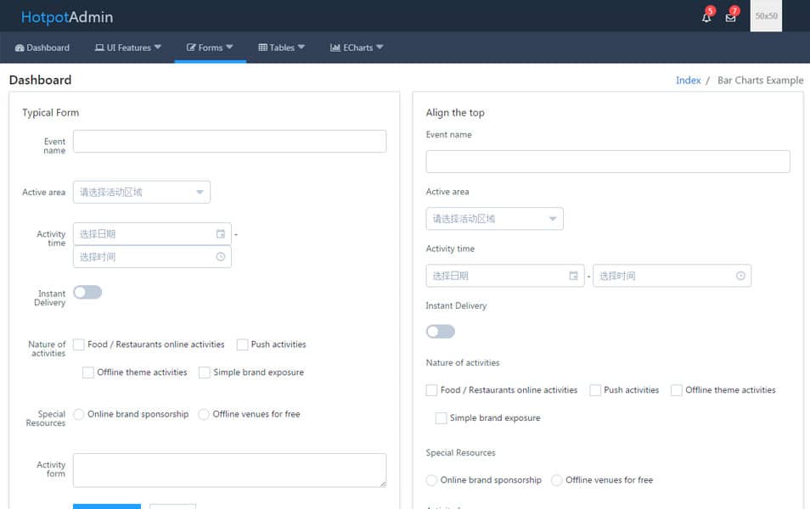
Task: Select Online brand sponsorship in Align the top form
Action: point(431,480)
